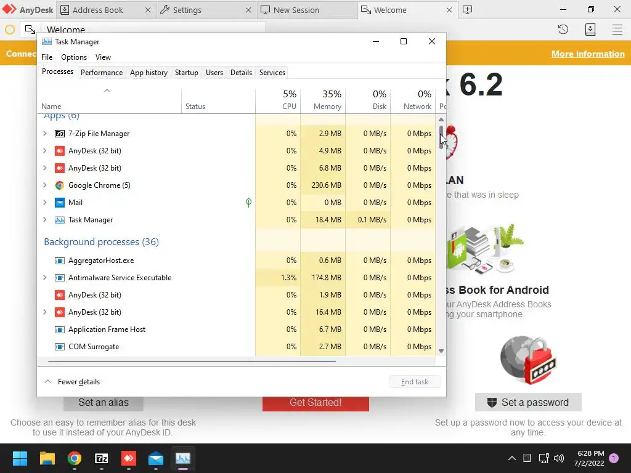Collapse to Fewer details view
Screen dimensions: 631x473
click(72, 382)
